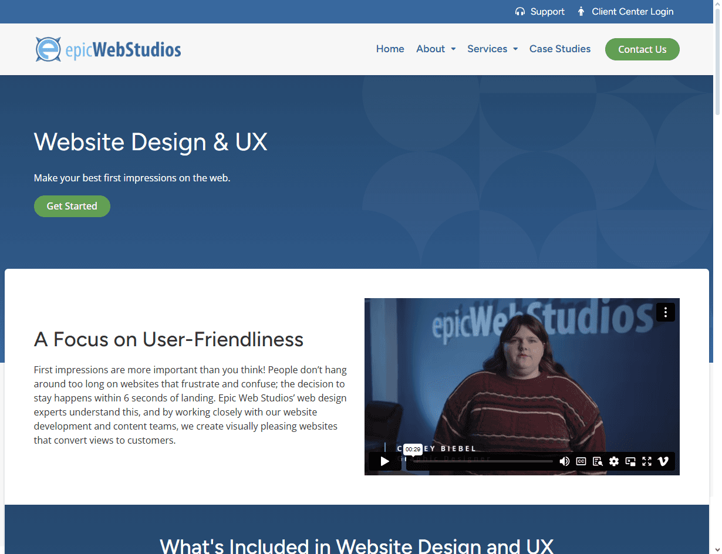Click the Client Center Login person icon

point(581,12)
